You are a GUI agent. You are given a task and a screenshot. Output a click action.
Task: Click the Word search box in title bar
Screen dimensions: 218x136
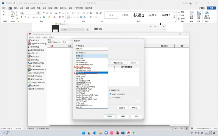click(110, 3)
